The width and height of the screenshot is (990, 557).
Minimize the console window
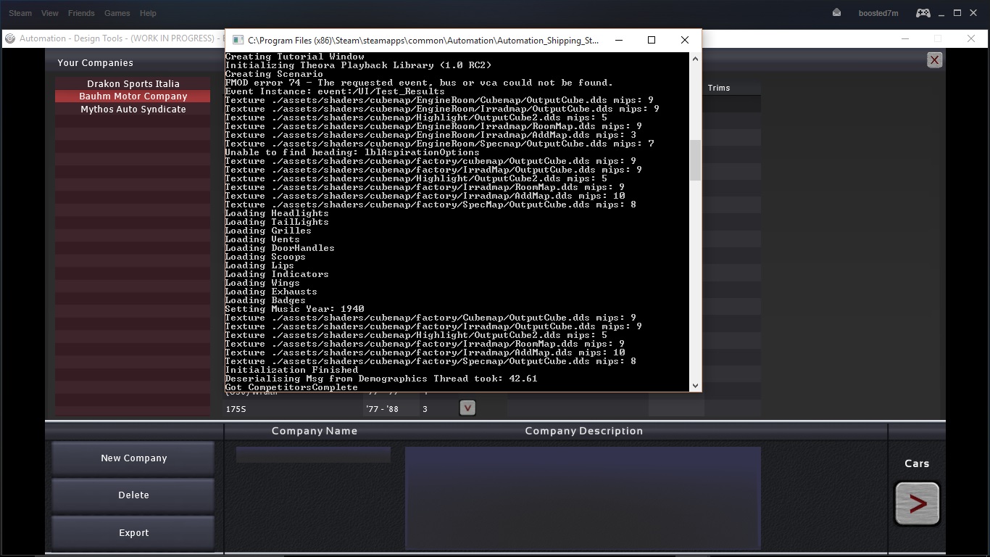point(618,41)
